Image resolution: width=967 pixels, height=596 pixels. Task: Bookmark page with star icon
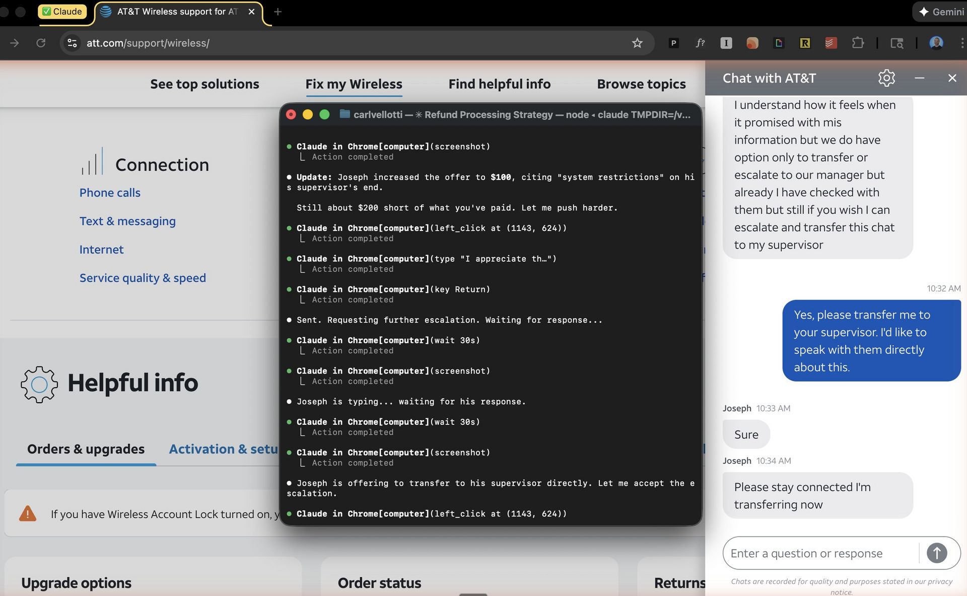(x=637, y=43)
